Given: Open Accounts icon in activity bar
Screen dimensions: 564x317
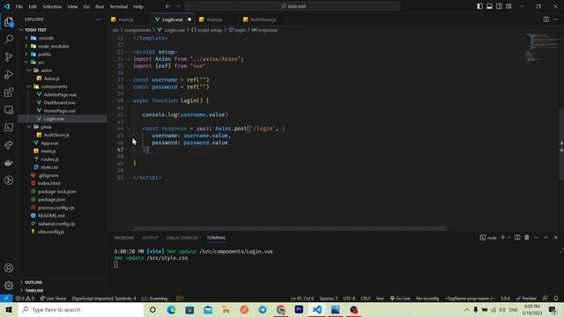Looking at the screenshot, I should click(9, 268).
